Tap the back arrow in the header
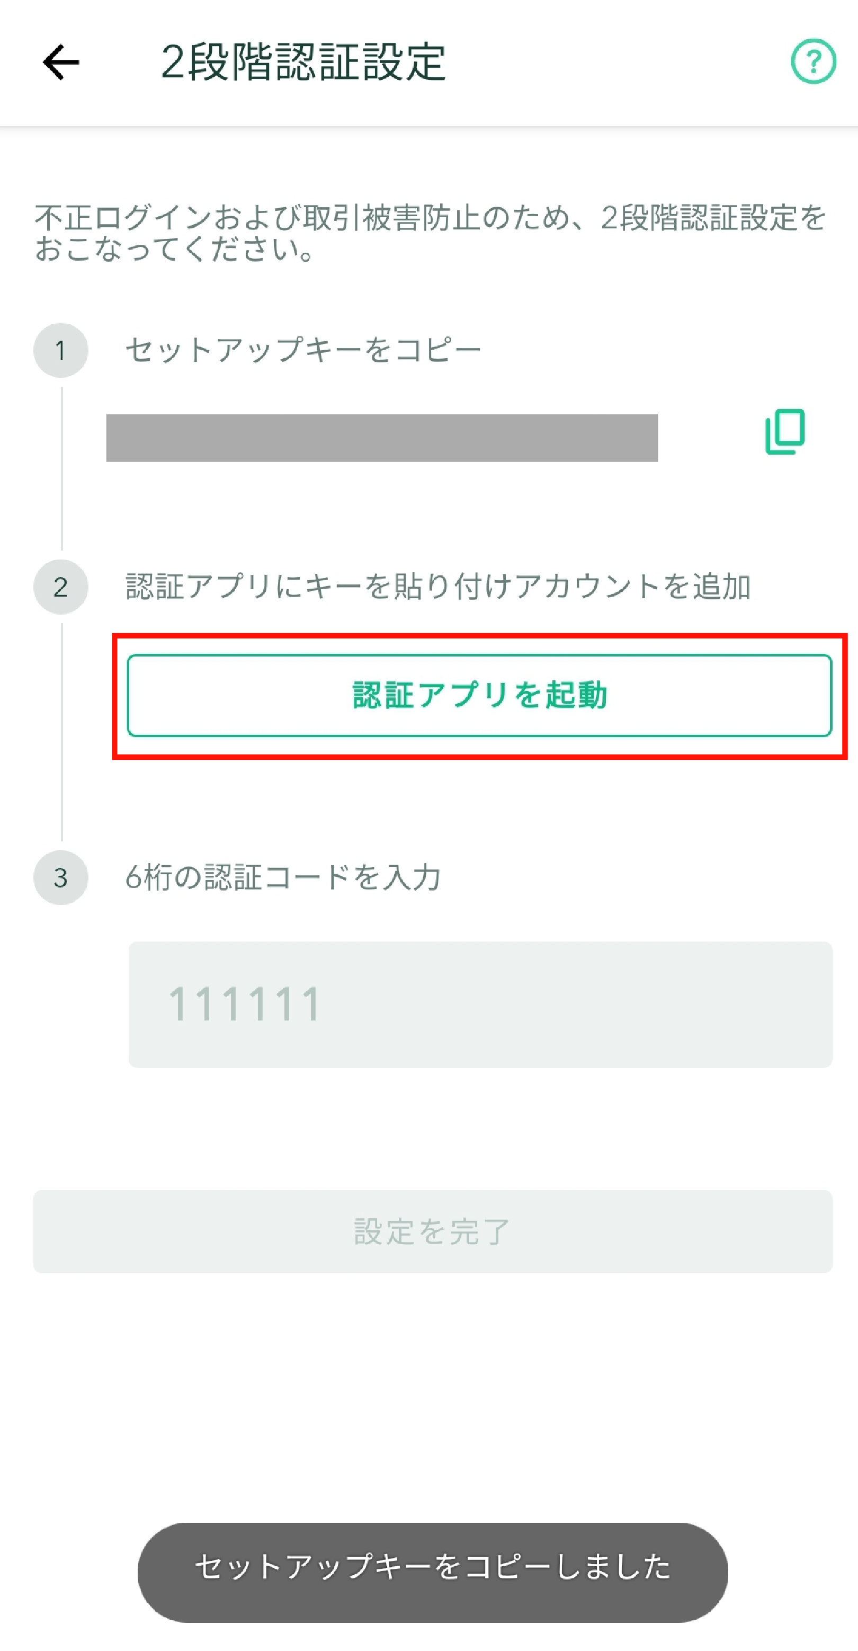 pos(61,62)
